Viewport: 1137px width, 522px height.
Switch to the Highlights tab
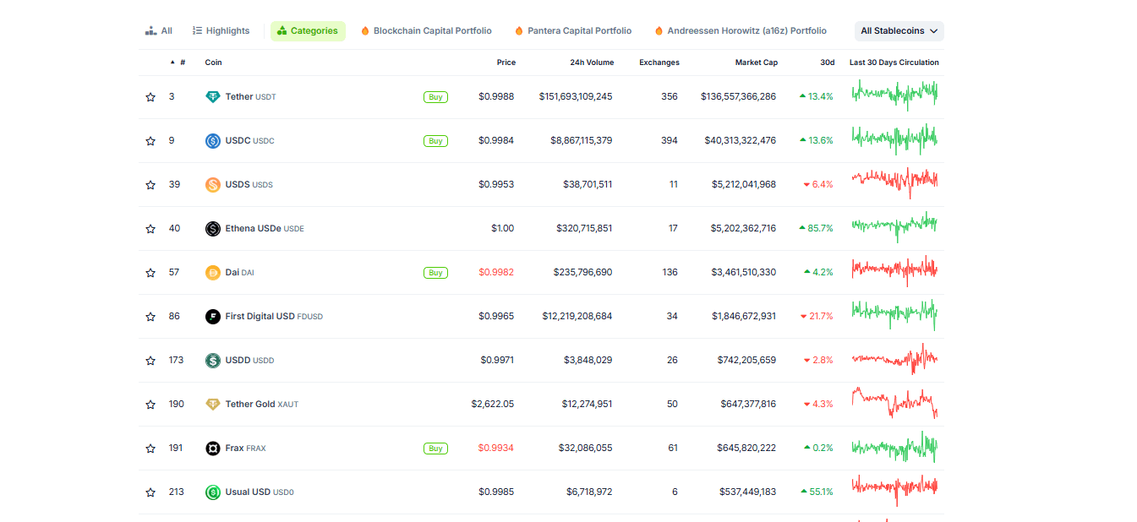point(221,31)
